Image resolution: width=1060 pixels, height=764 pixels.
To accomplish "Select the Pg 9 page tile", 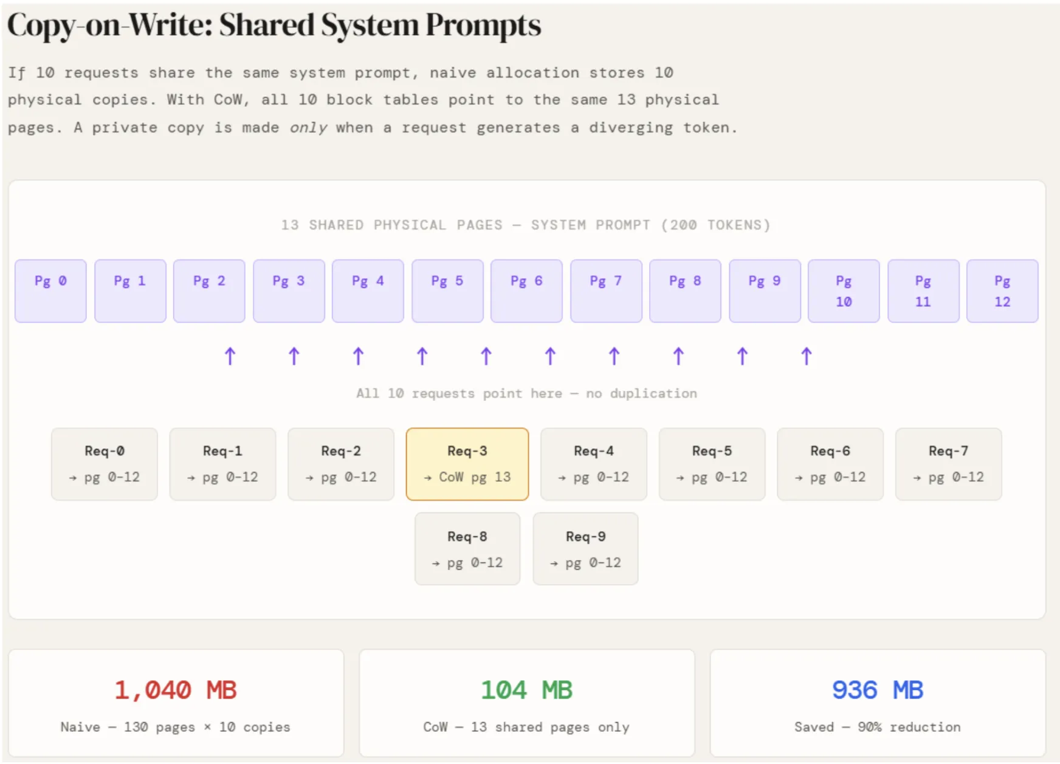I will 765,291.
